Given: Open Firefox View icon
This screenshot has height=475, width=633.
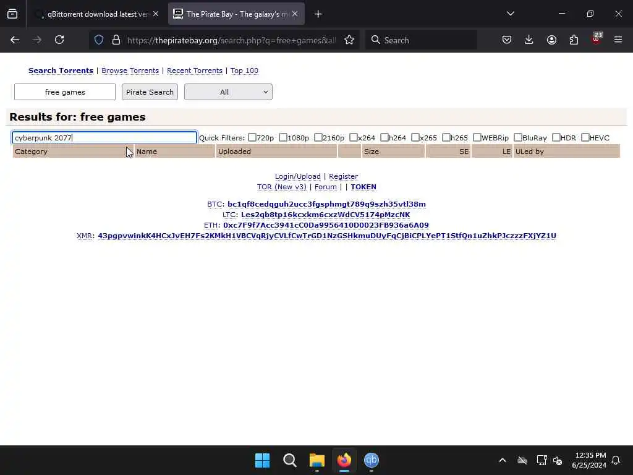Looking at the screenshot, I should [12, 14].
